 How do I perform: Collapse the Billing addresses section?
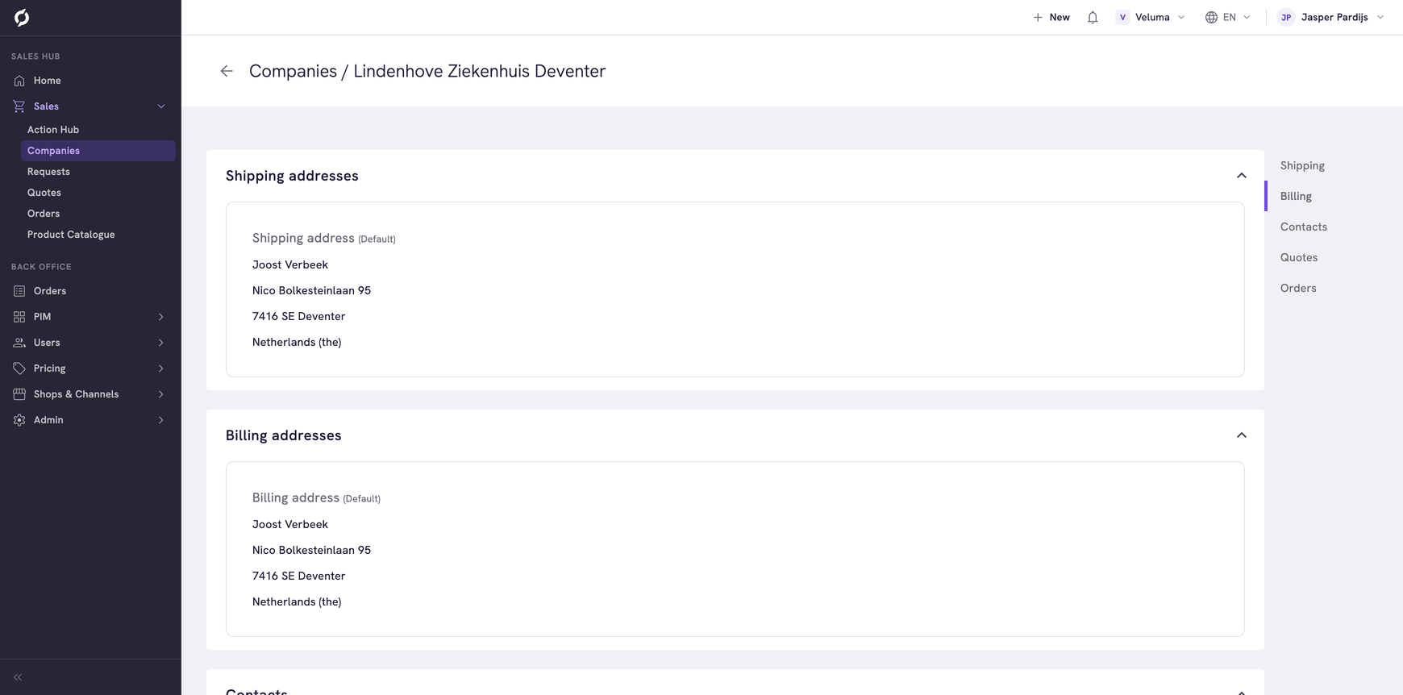(1242, 435)
